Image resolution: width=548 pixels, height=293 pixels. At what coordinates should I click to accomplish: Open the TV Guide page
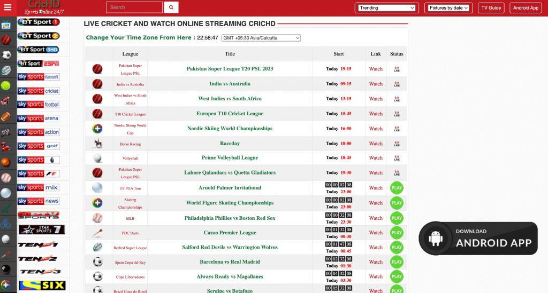491,7
